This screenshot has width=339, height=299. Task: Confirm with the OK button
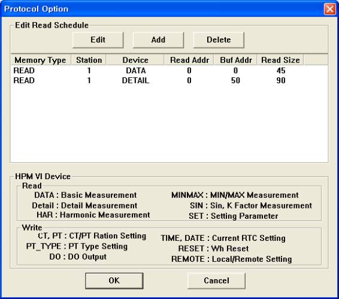tap(114, 280)
